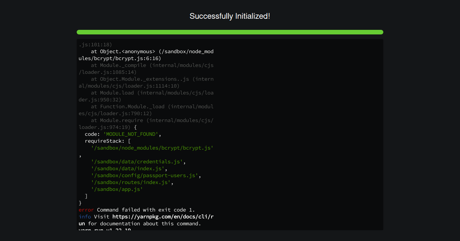Select the '/sandbox/app.js' path entry
Image resolution: width=460 pixels, height=241 pixels.
[x=116, y=189]
